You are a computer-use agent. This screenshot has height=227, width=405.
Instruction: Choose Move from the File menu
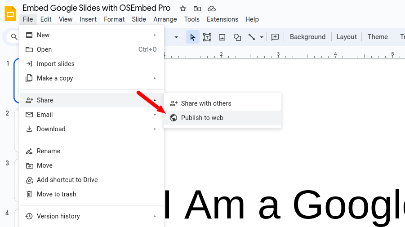coord(92,165)
